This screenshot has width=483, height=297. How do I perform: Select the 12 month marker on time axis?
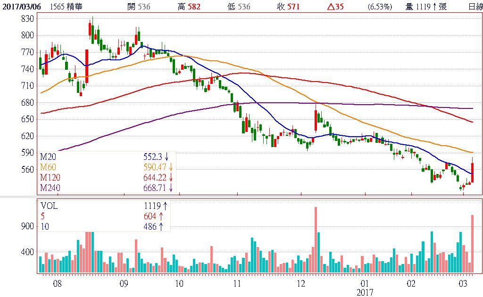(x=302, y=284)
